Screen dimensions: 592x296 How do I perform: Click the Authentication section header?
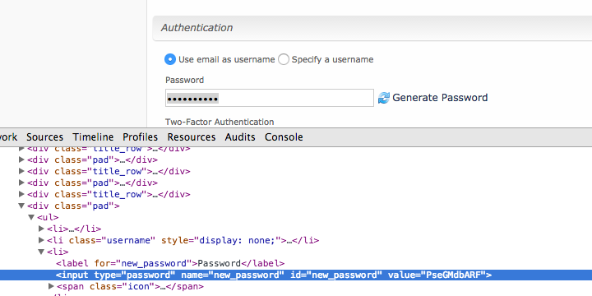pos(372,28)
